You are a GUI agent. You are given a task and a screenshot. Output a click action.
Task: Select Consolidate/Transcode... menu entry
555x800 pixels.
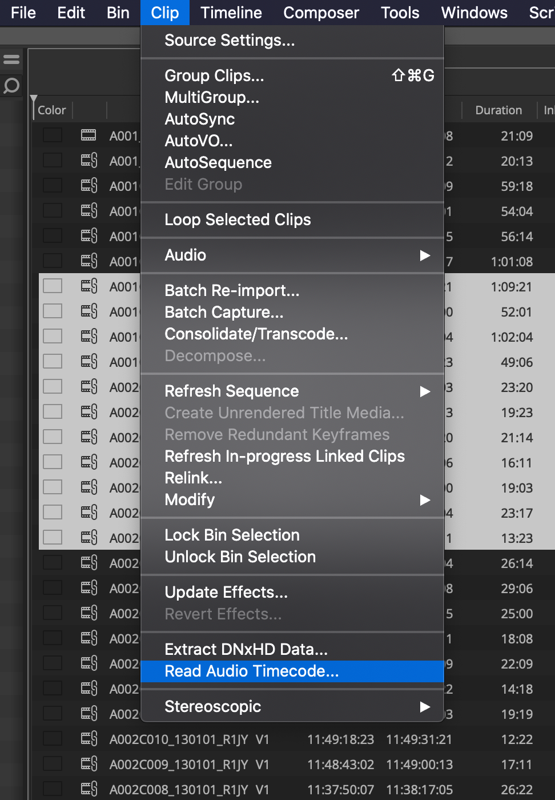[256, 334]
